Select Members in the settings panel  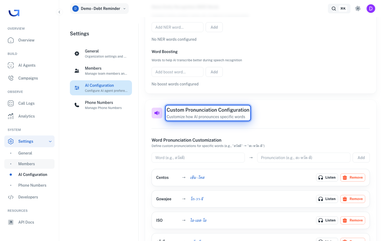click(x=101, y=71)
